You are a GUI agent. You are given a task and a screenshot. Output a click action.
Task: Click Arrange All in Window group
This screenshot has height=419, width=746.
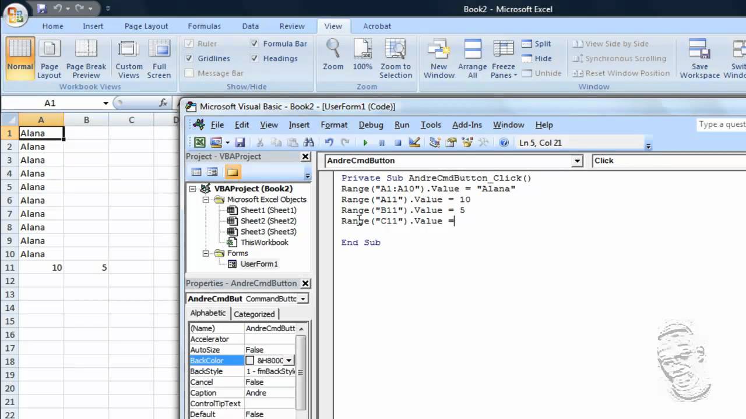click(472, 59)
